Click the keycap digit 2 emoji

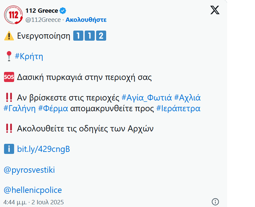click(101, 36)
